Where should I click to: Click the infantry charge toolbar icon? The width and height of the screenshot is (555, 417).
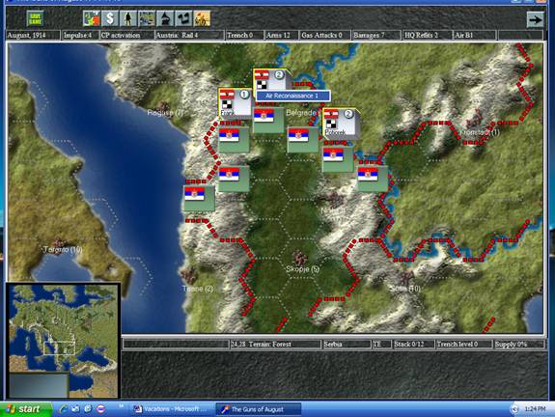point(202,18)
